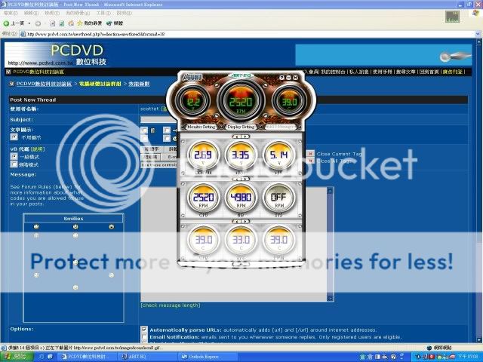Click the SYS temperature 33.0 gauge
This screenshot has width=483, height=362.
tap(241, 241)
